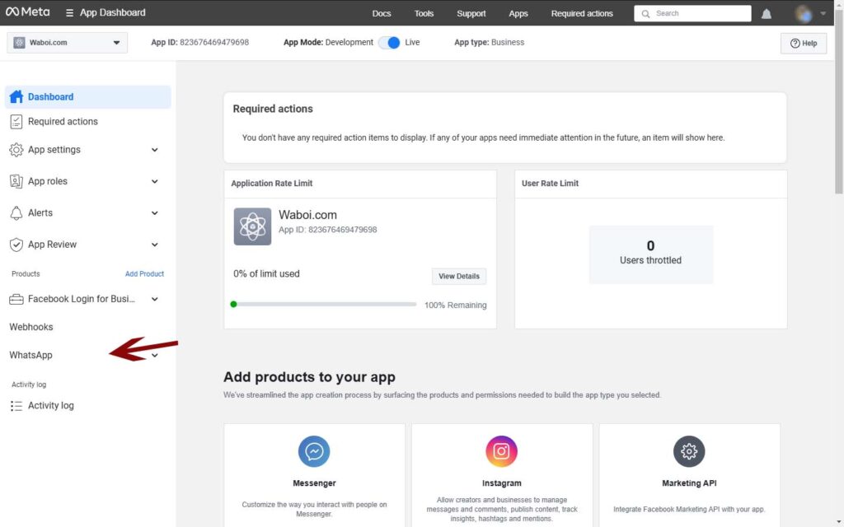Click the Instagram card title
Viewport: 844px width, 527px height.
click(x=501, y=483)
